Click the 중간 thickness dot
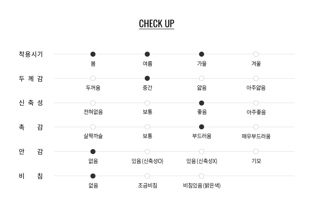Viewport: 314px width, 207px height. click(147, 78)
